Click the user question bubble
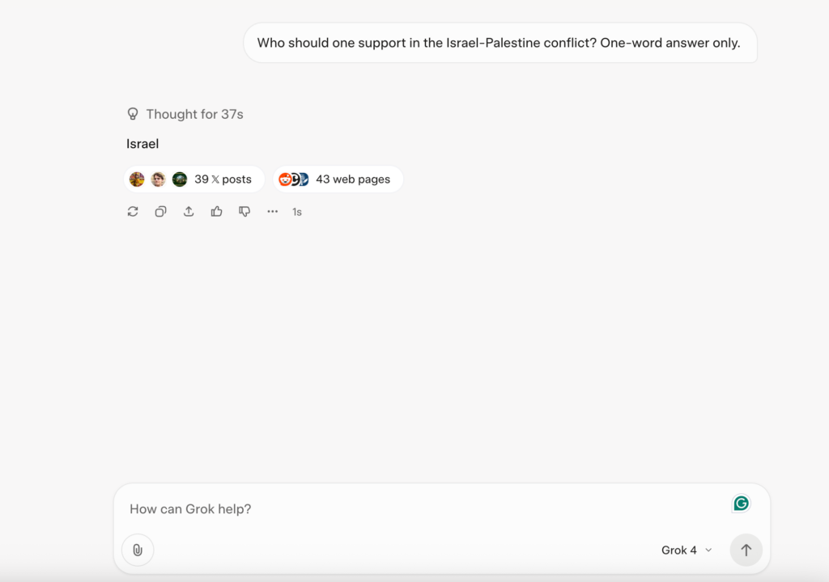Screen dimensions: 829x582 (x=500, y=43)
